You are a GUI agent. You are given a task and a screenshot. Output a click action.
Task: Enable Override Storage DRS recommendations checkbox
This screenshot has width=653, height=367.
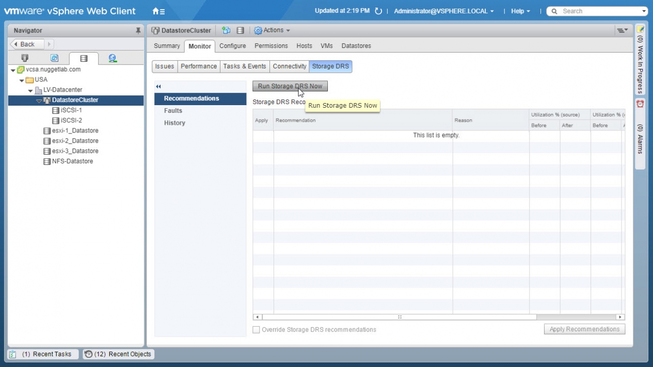(x=257, y=330)
